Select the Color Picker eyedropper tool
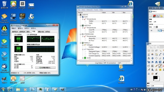 [160, 54]
